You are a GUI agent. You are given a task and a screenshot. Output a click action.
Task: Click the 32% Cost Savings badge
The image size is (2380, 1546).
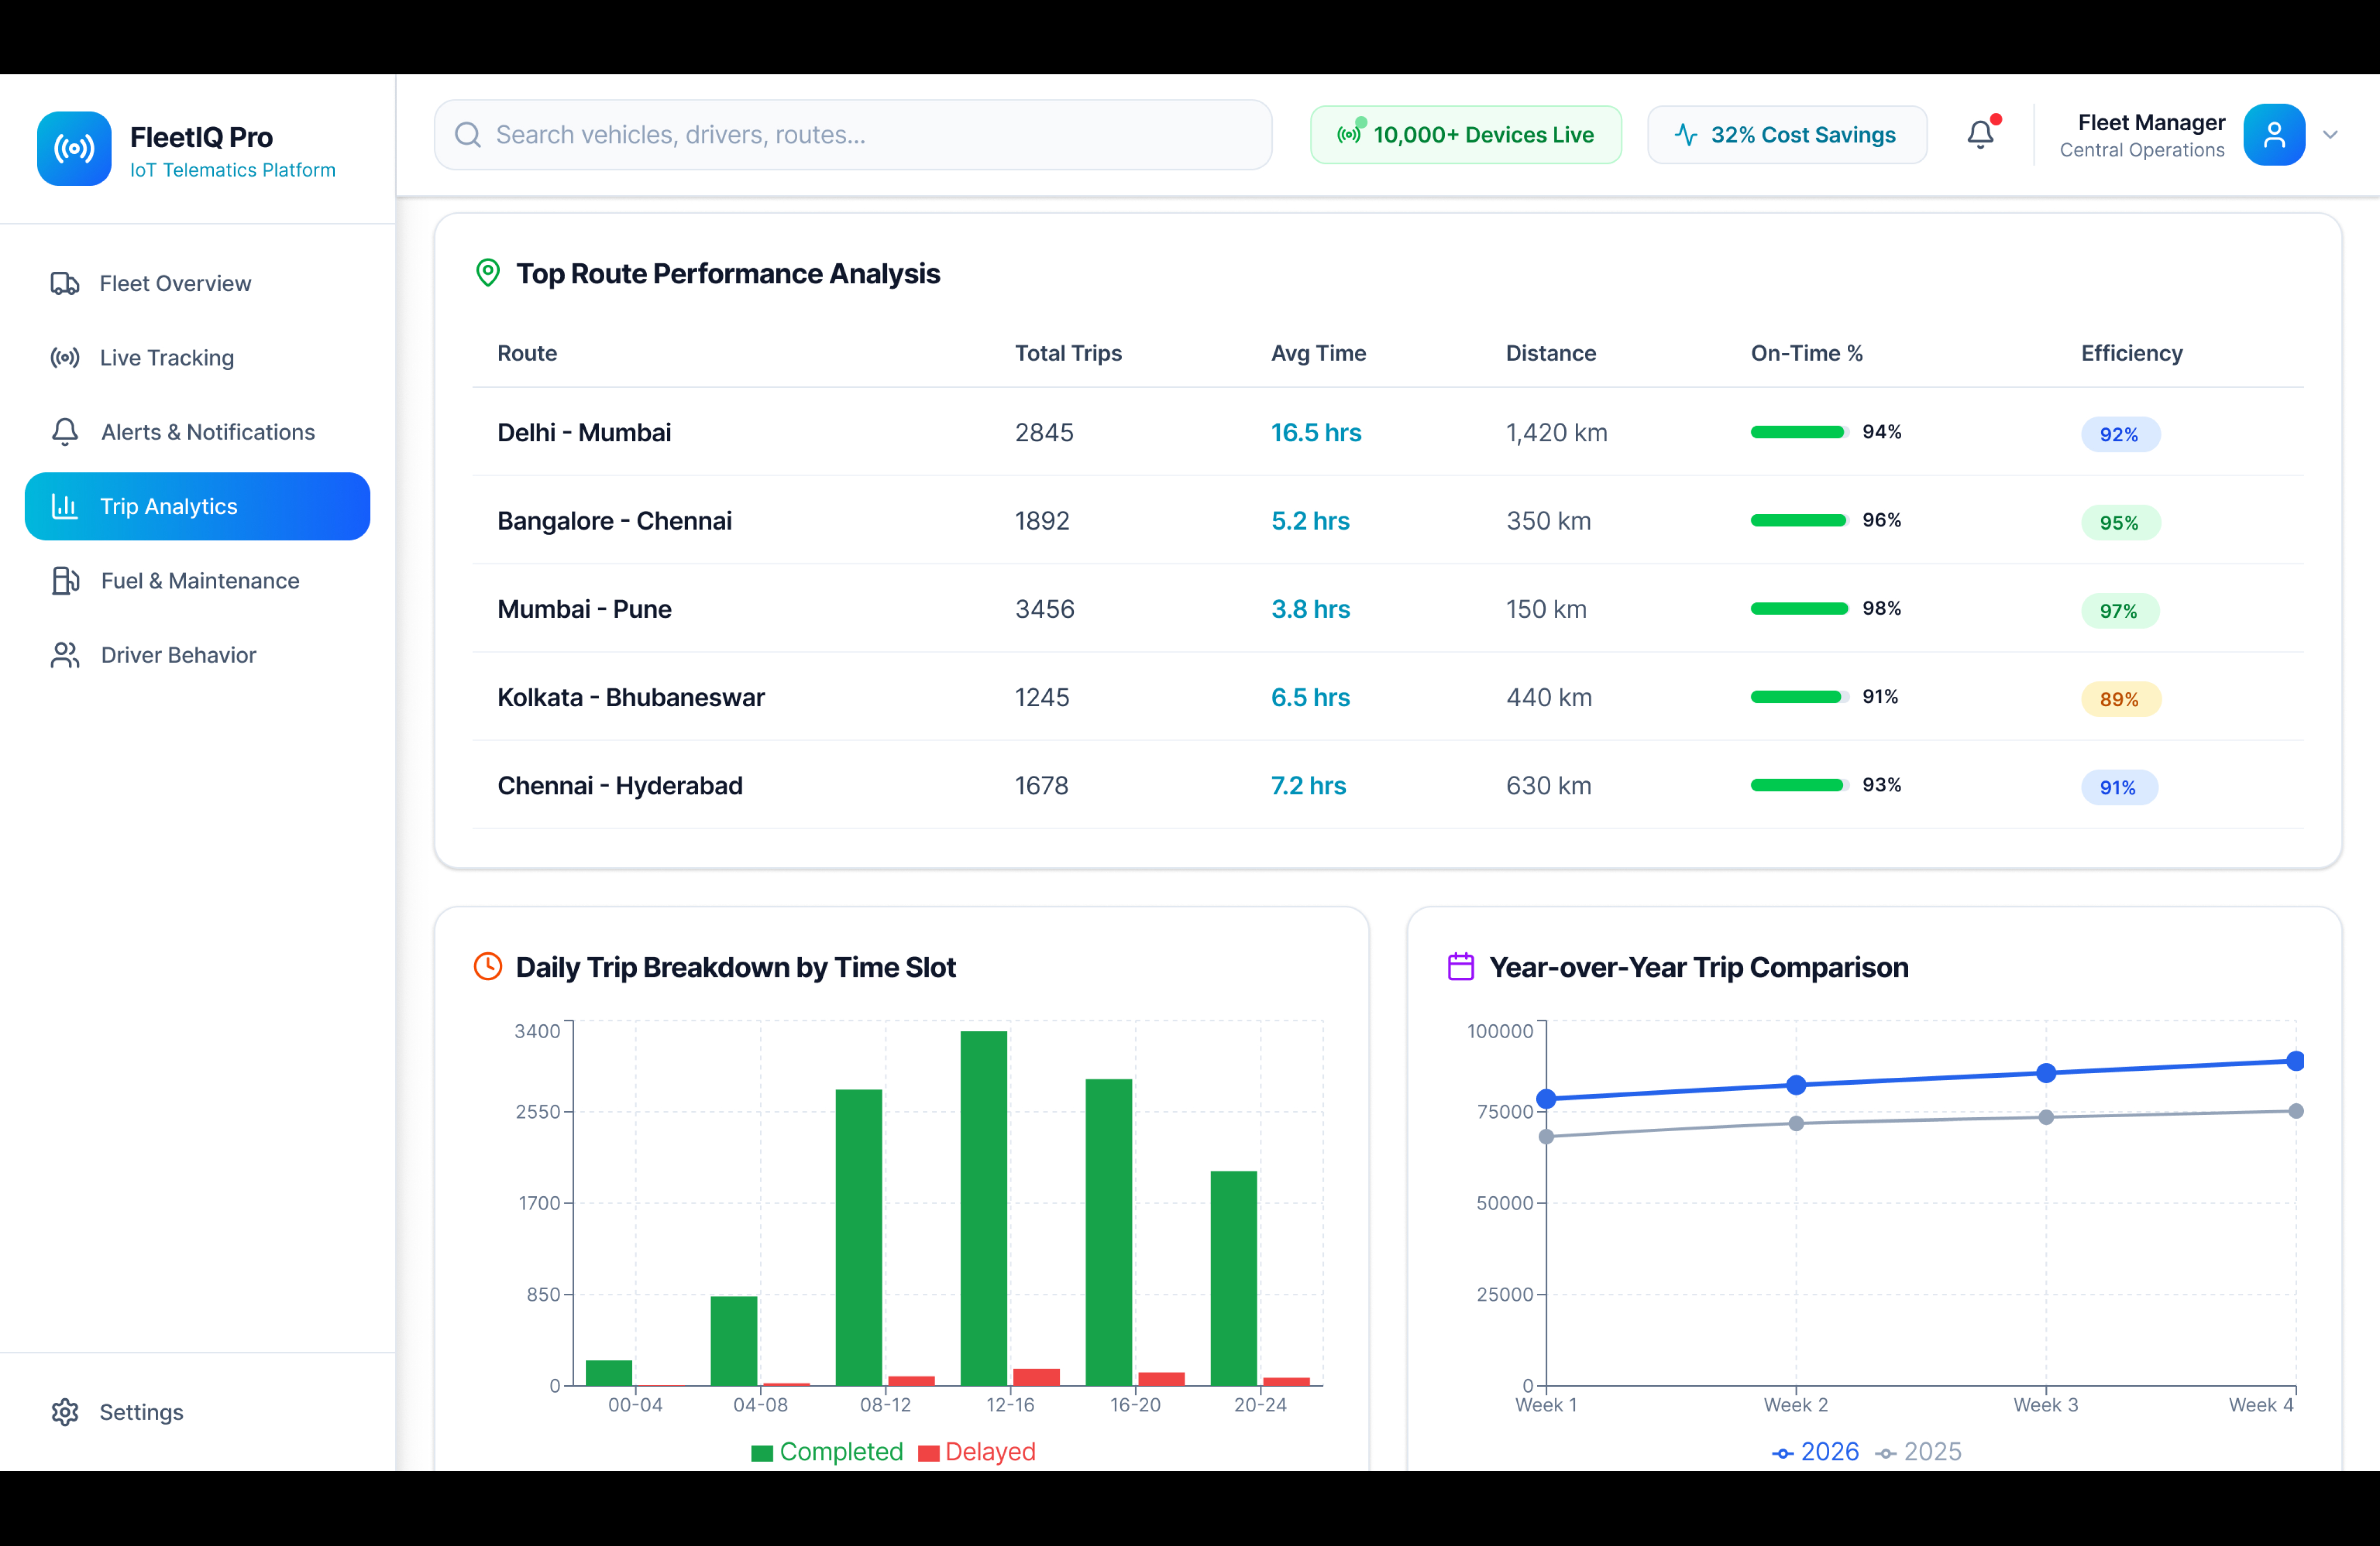tap(1787, 134)
